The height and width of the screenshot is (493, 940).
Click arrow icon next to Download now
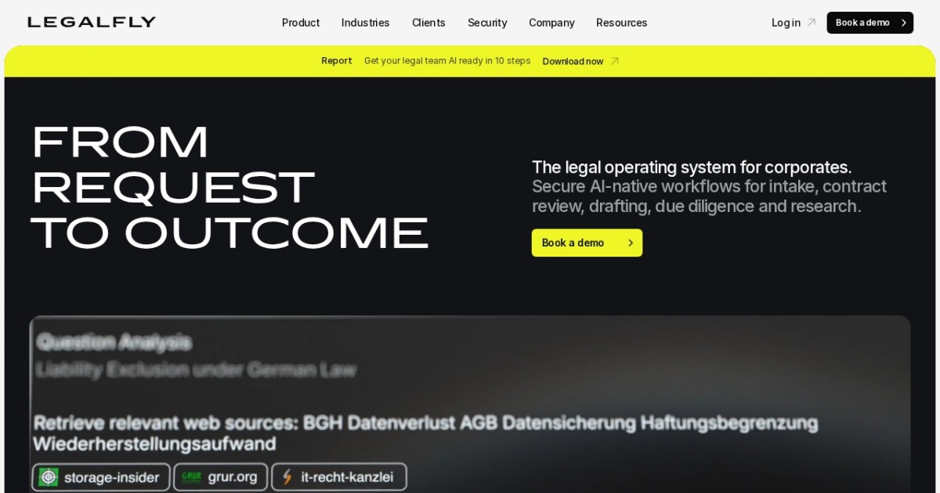(x=615, y=61)
